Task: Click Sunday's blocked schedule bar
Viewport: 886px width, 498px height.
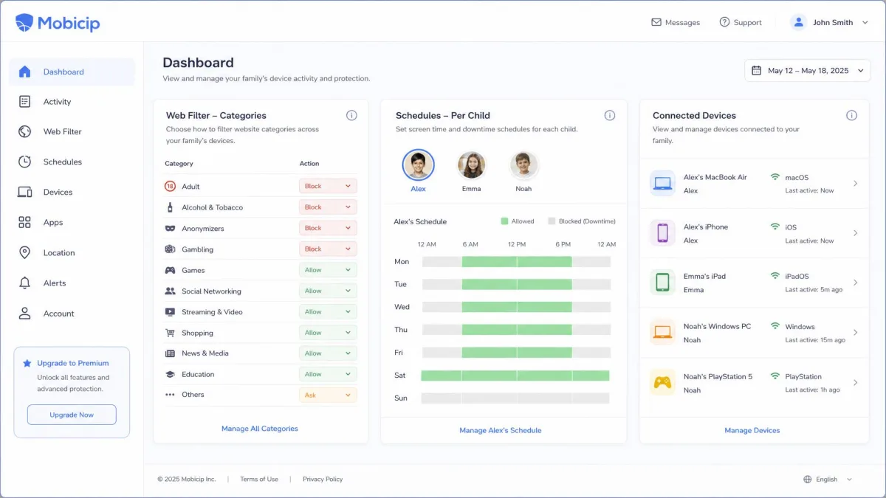Action: pyautogui.click(x=515, y=398)
